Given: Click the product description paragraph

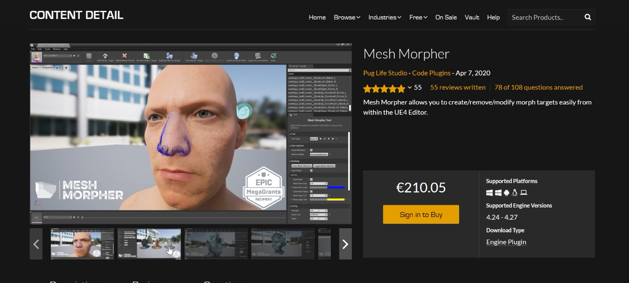Looking at the screenshot, I should [x=478, y=107].
